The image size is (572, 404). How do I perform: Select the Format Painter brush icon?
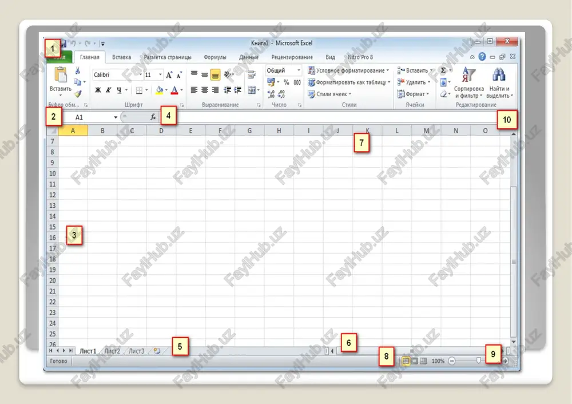(78, 94)
